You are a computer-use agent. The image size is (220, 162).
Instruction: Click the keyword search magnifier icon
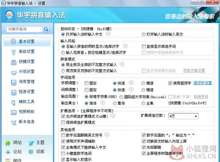[46, 29]
